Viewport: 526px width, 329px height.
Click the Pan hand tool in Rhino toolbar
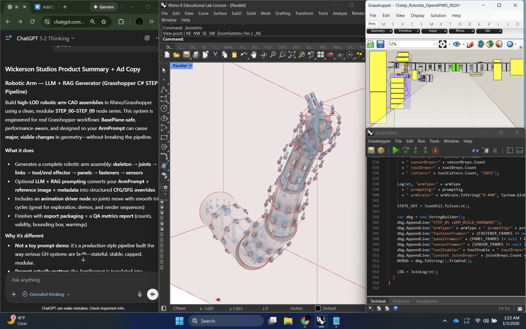[254, 55]
